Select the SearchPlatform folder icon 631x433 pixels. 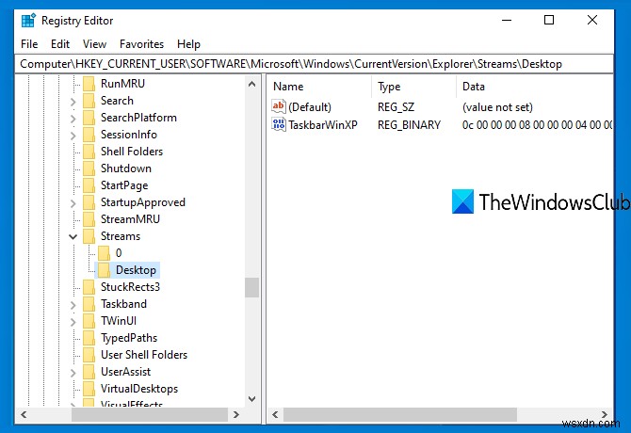pyautogui.click(x=89, y=118)
